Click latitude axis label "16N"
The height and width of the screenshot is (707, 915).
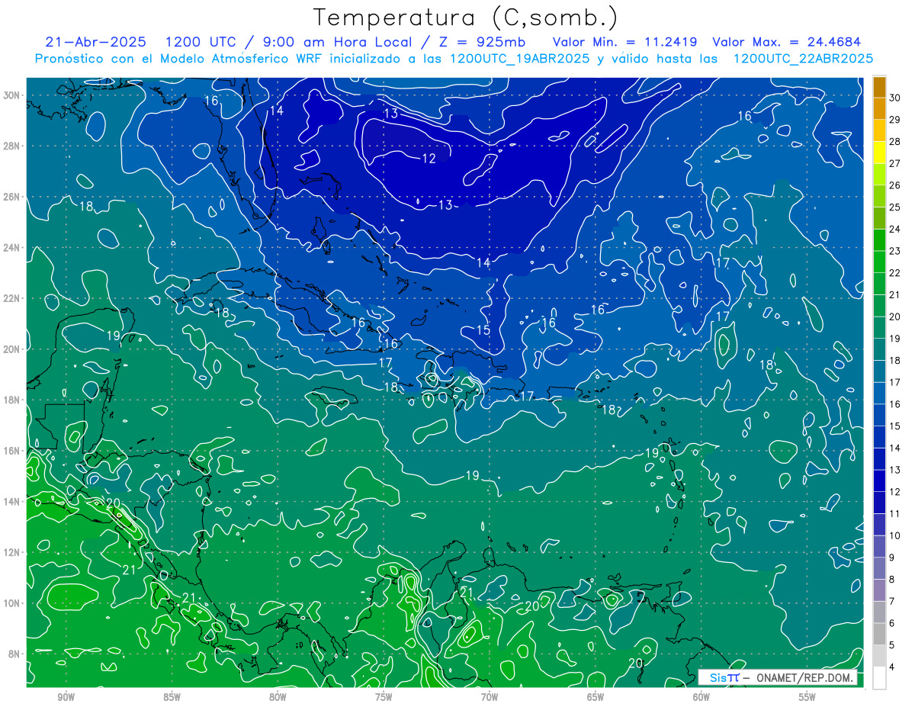(x=11, y=451)
